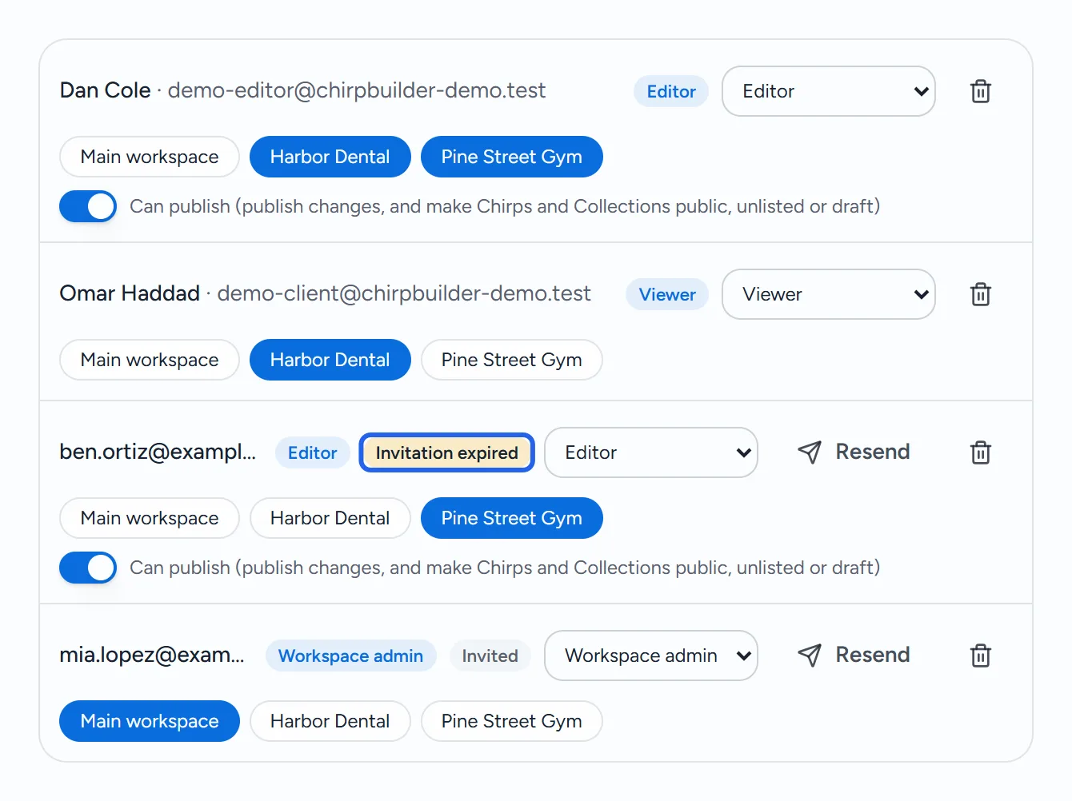Delete Dan Cole with trash icon

[x=980, y=91]
